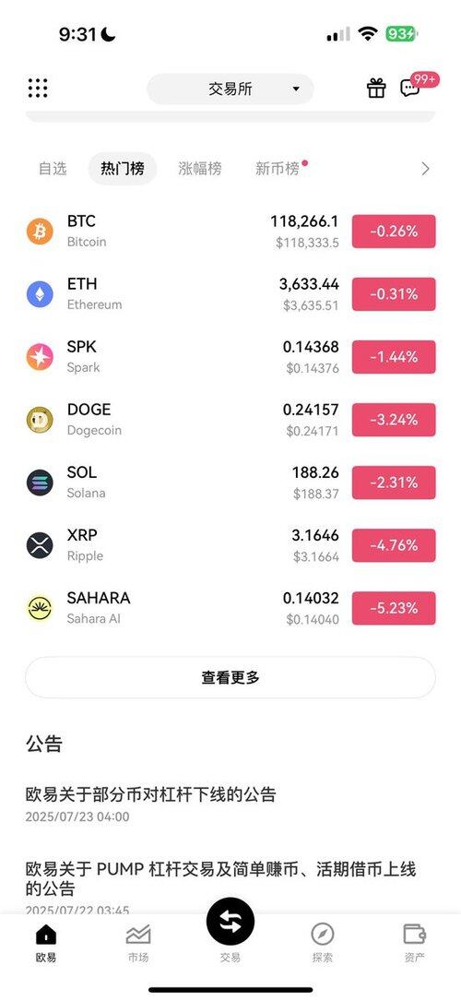Open the nine-dot grid menu icon
Viewport: 461px width, 1001px height.
[x=38, y=89]
